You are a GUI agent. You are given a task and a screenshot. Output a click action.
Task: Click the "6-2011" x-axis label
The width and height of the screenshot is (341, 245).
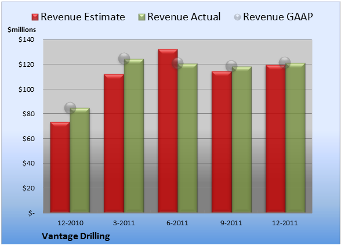click(x=177, y=223)
